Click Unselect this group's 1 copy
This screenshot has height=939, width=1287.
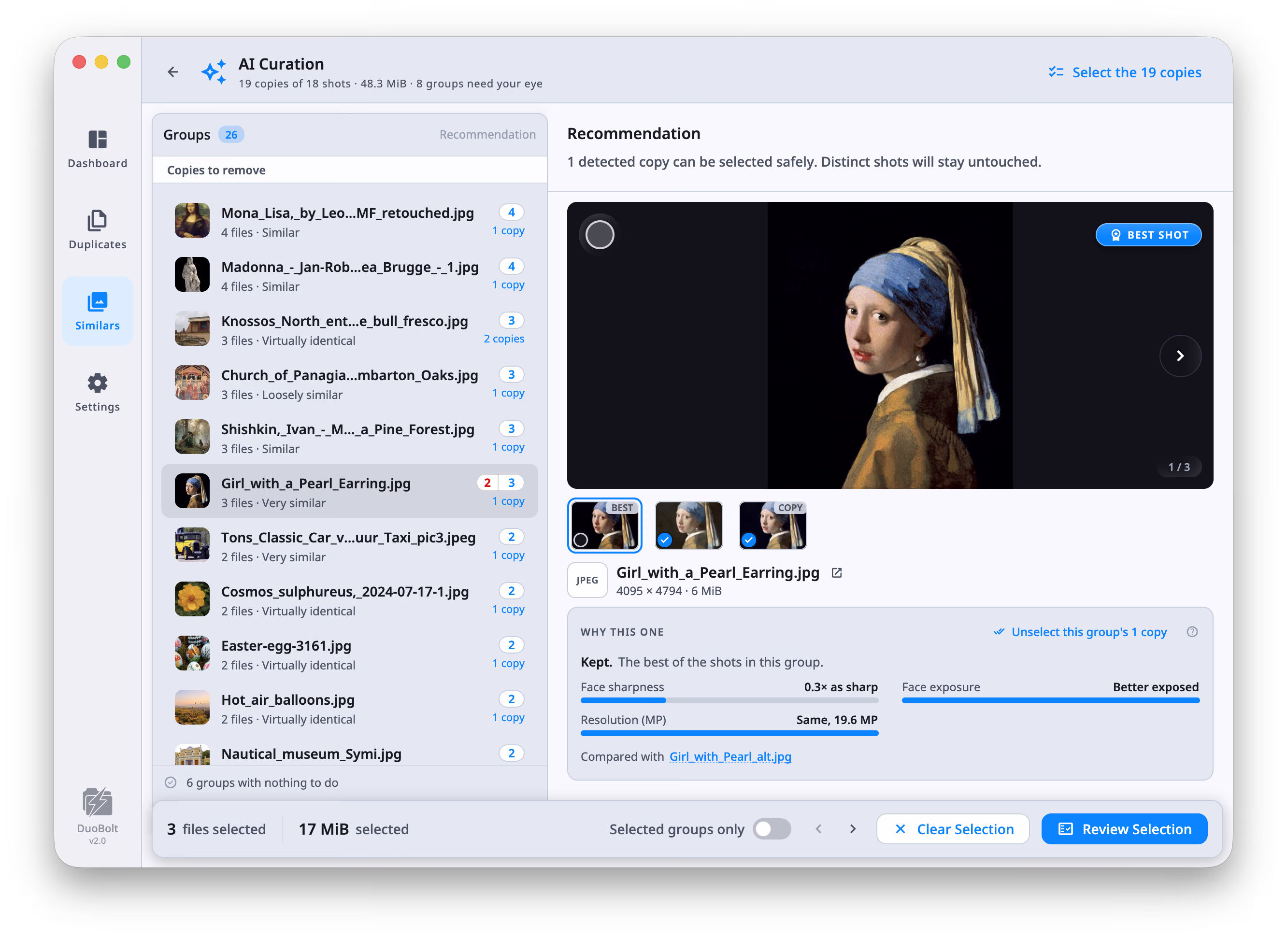click(1080, 632)
